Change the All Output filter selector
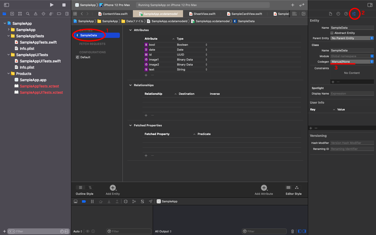This screenshot has height=235, width=376. coord(163,231)
